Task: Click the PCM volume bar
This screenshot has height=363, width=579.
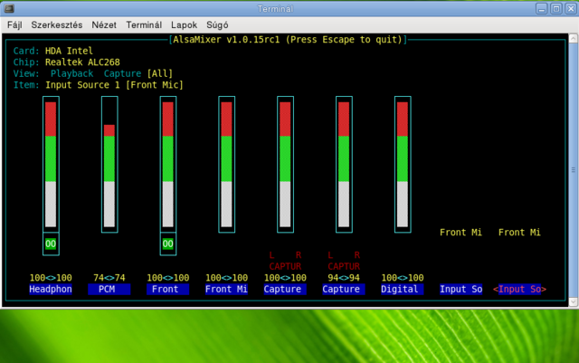Action: point(109,175)
